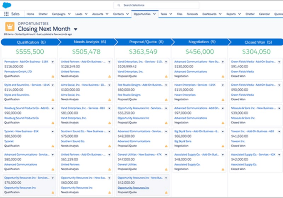The image size is (283, 198).
Task: Click warning icon on $128,249 United Partners card
Action: coord(109,77)
